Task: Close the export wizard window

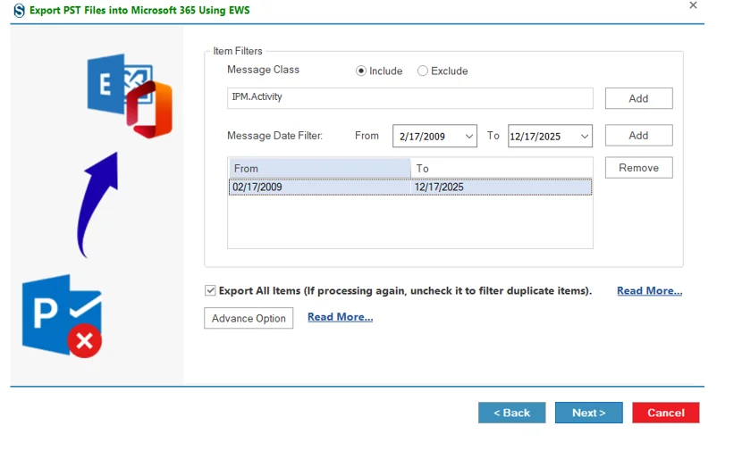Action: coord(693,5)
